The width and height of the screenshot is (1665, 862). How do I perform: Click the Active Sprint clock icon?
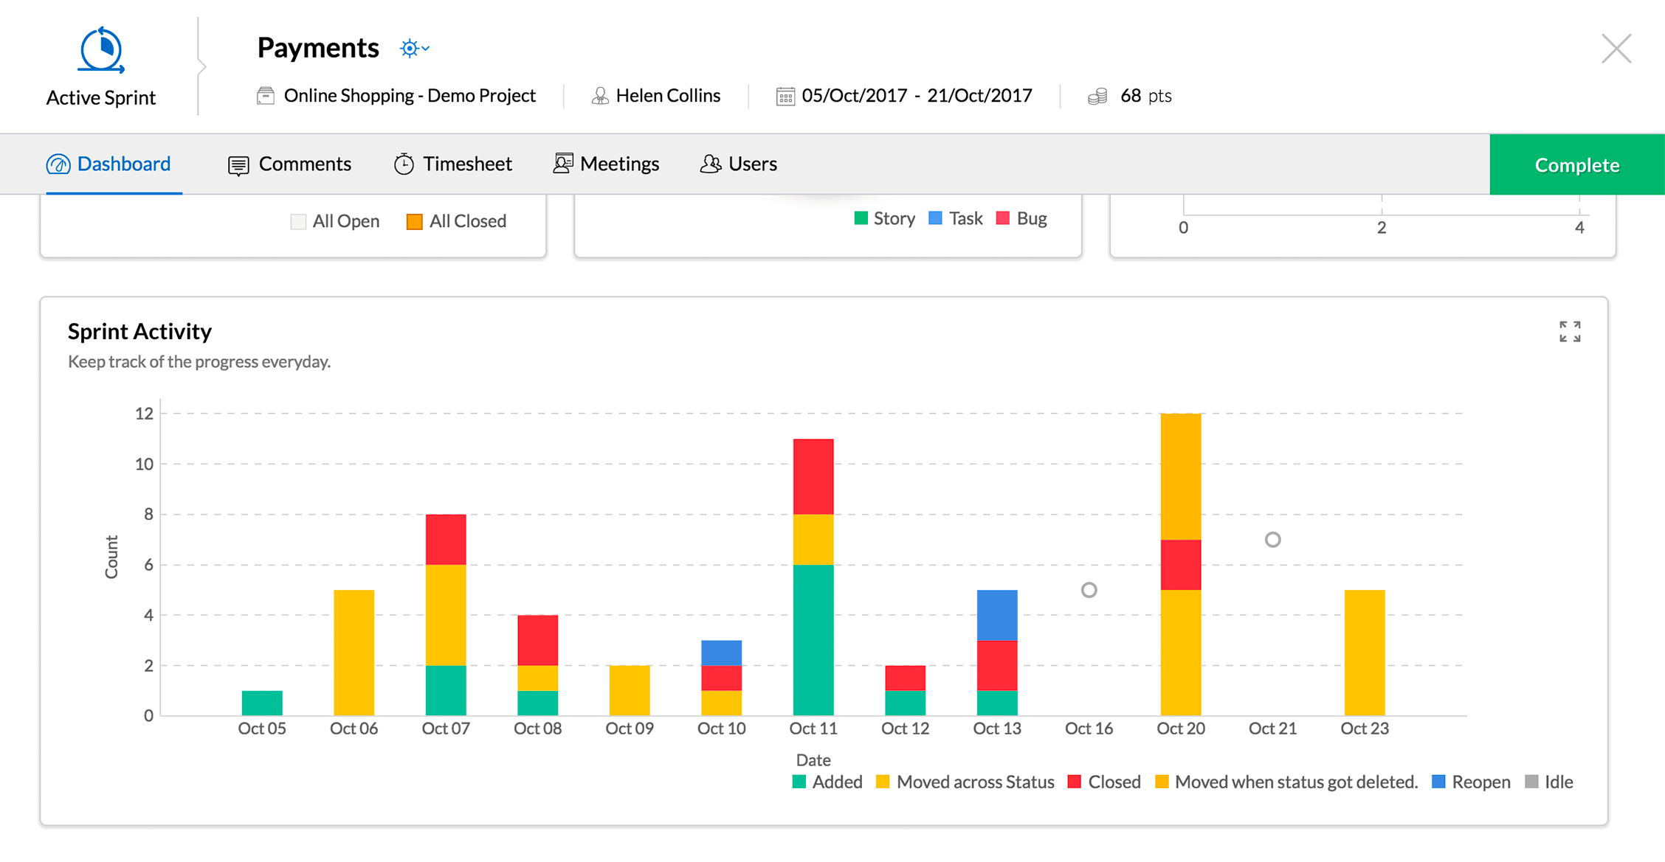click(102, 50)
